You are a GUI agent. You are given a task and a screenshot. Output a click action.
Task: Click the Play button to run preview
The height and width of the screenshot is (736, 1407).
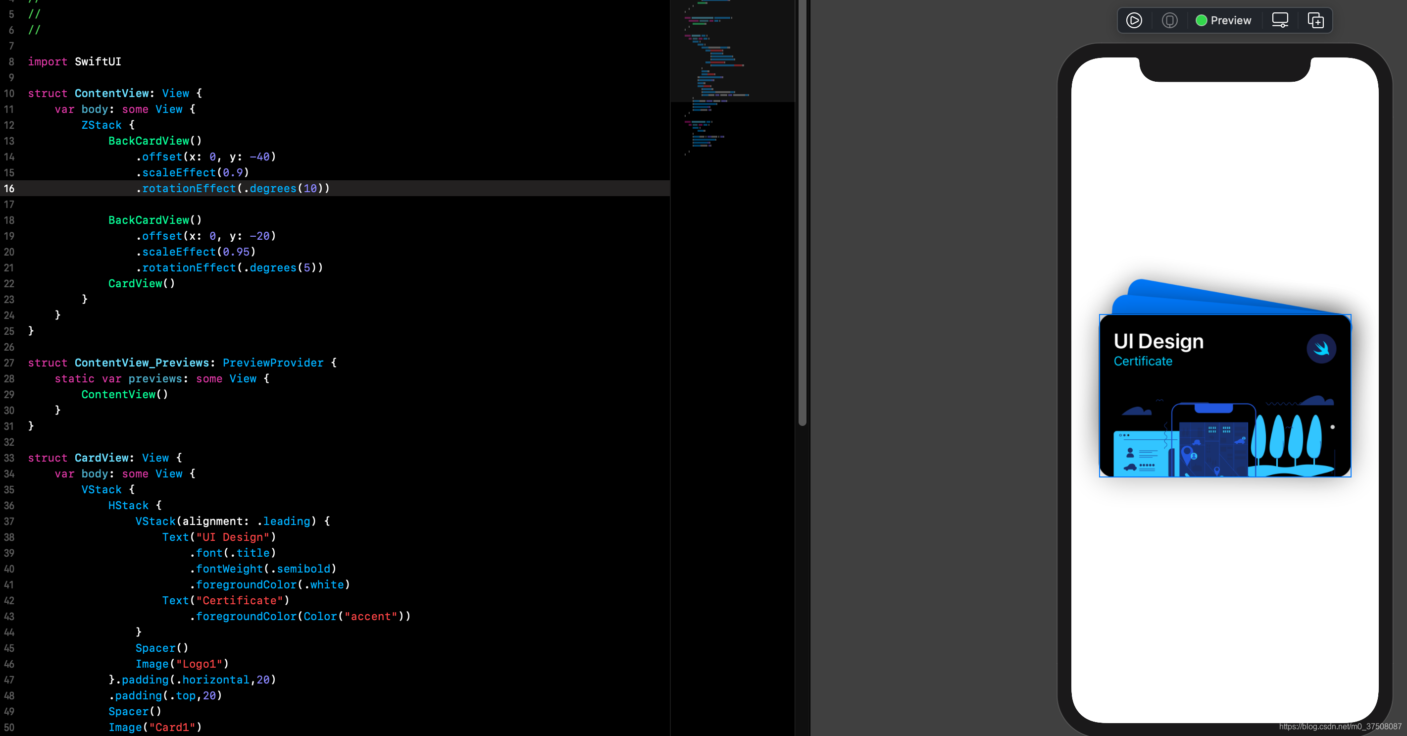pos(1133,19)
